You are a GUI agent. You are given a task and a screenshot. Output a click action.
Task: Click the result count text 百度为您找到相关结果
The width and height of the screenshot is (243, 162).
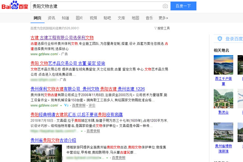[x=55, y=28]
